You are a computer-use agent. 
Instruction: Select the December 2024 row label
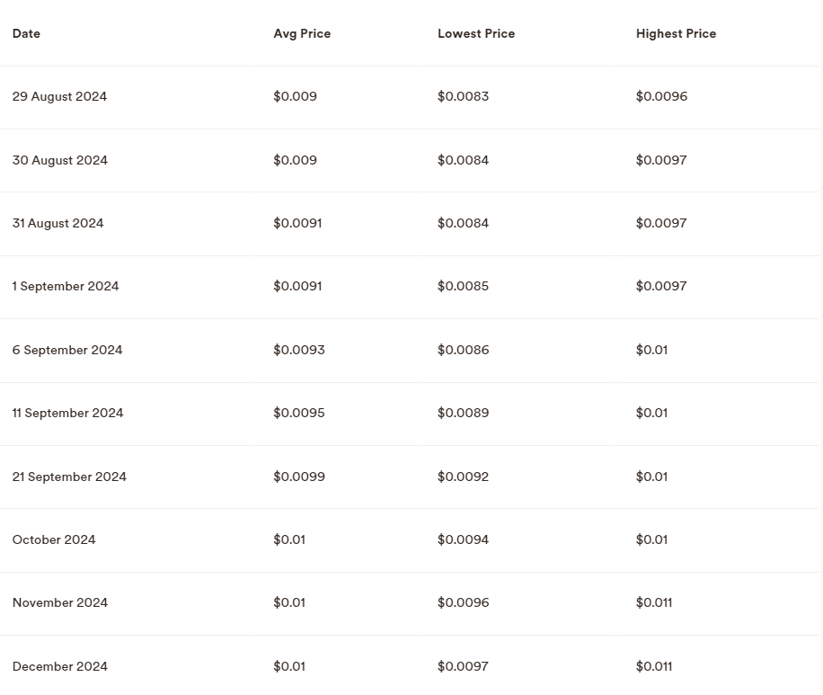(60, 666)
